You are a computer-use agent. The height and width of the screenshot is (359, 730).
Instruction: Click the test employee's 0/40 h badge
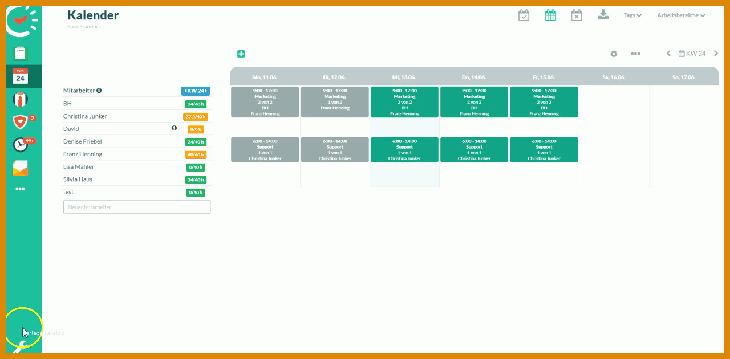[x=196, y=192]
